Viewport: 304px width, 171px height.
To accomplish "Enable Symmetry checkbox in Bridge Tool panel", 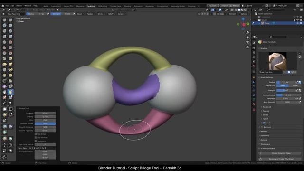I will click(36, 141).
